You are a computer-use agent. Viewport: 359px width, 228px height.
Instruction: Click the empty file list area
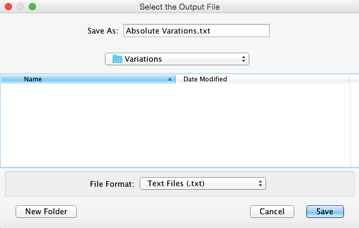tap(175, 125)
